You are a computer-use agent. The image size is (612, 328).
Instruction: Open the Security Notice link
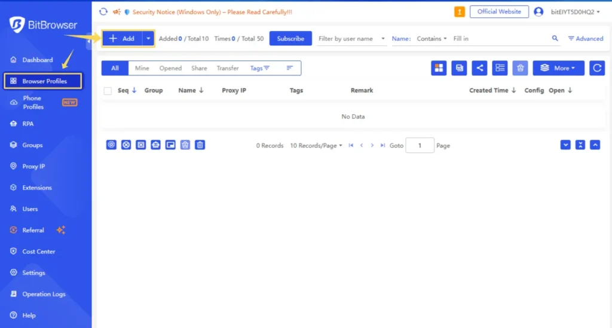pyautogui.click(x=212, y=12)
